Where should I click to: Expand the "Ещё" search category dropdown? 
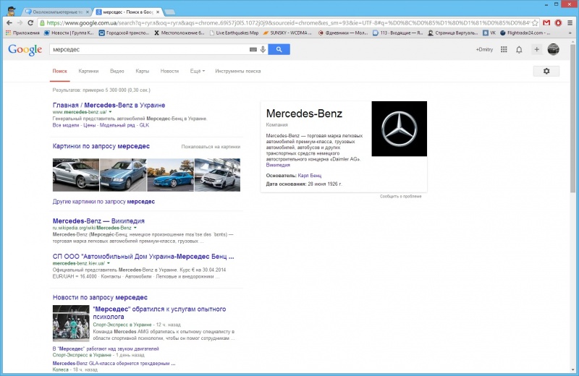point(197,71)
